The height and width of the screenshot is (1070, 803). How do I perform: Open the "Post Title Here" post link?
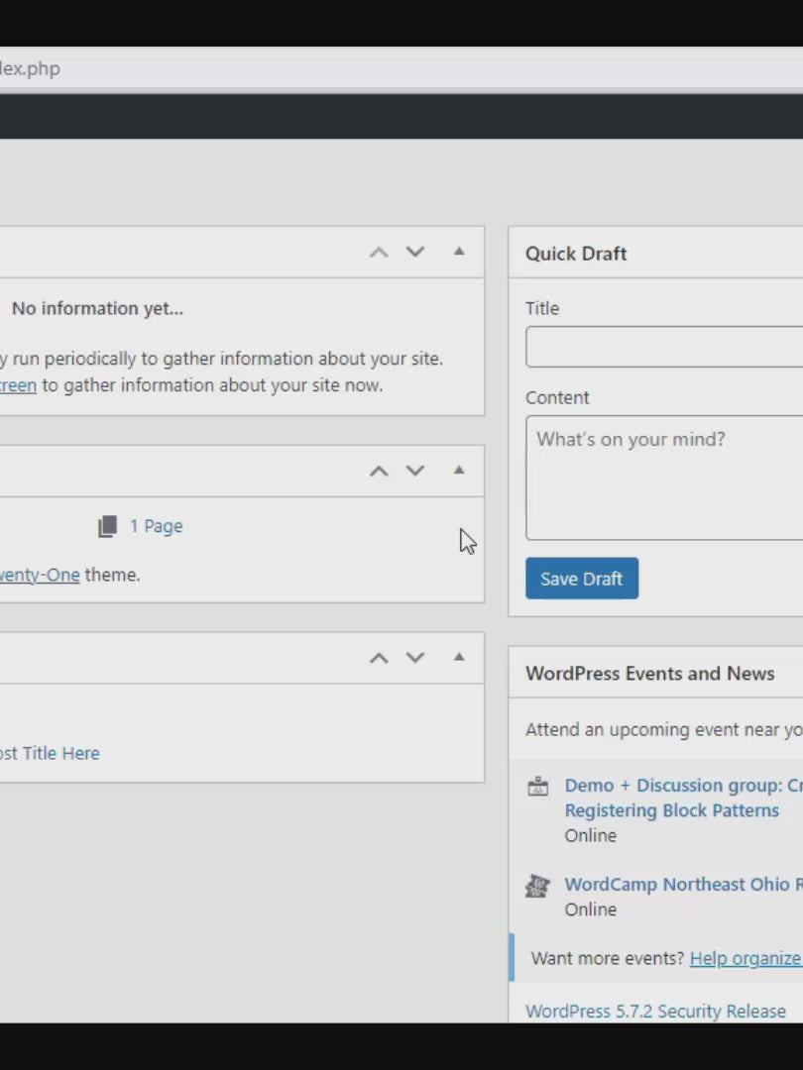coord(50,753)
